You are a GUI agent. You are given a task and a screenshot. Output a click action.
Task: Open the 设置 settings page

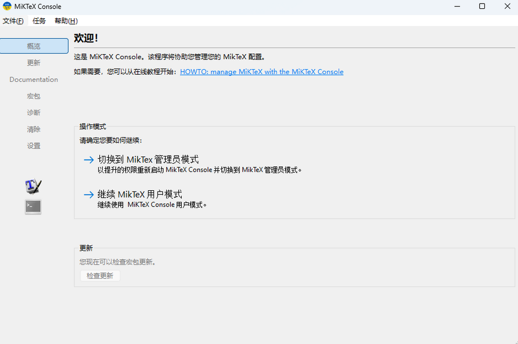pos(34,146)
